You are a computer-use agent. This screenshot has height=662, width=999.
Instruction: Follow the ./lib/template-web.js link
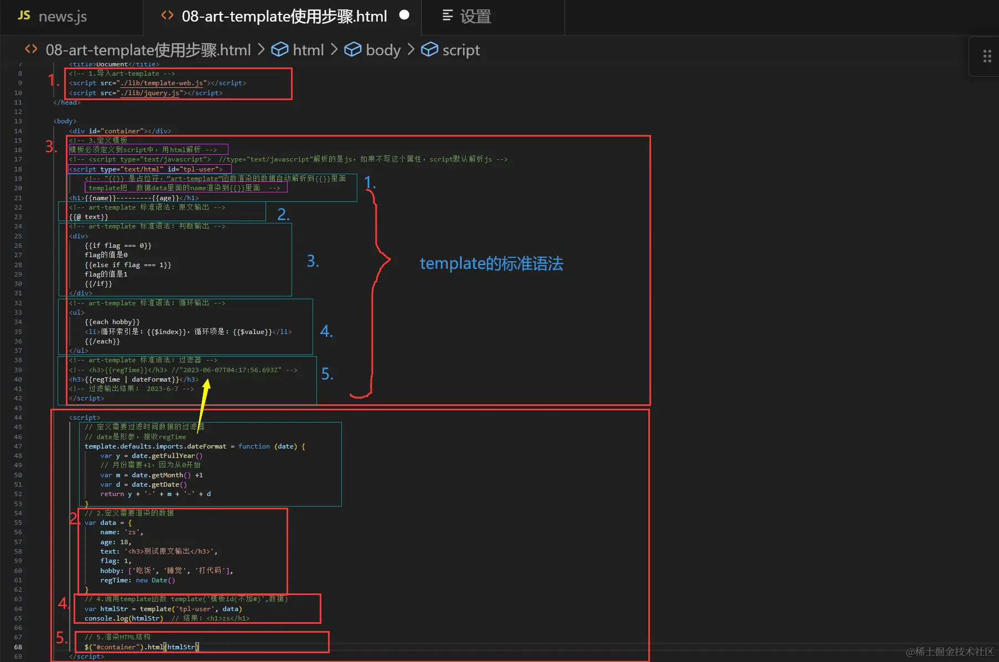[x=162, y=83]
